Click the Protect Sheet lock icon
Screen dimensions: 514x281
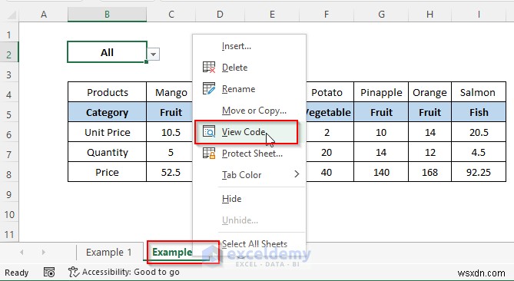coord(209,153)
